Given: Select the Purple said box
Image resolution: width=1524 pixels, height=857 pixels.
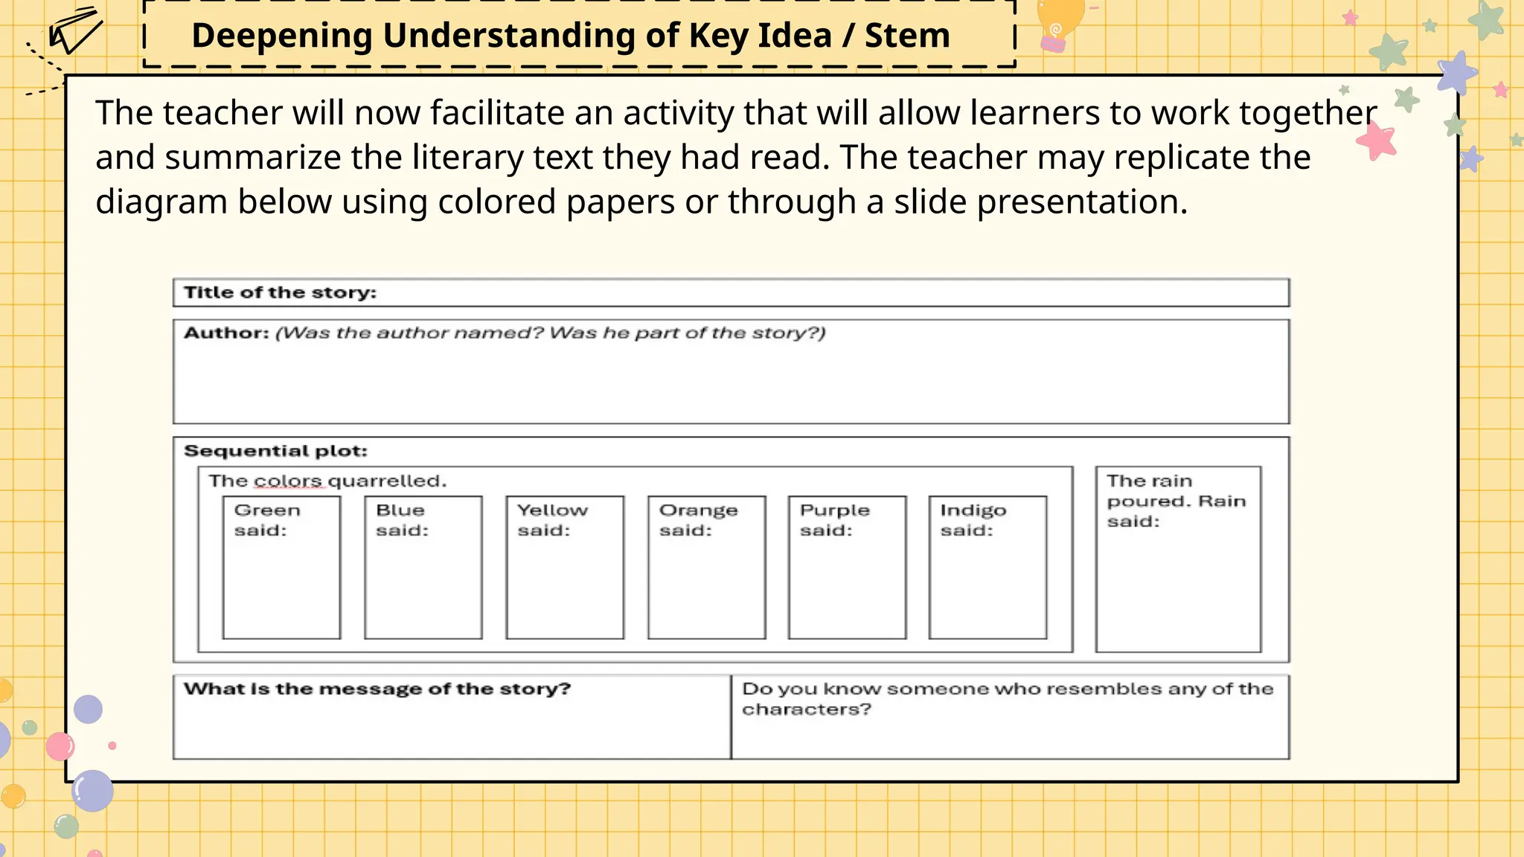Looking at the screenshot, I should pos(847,568).
